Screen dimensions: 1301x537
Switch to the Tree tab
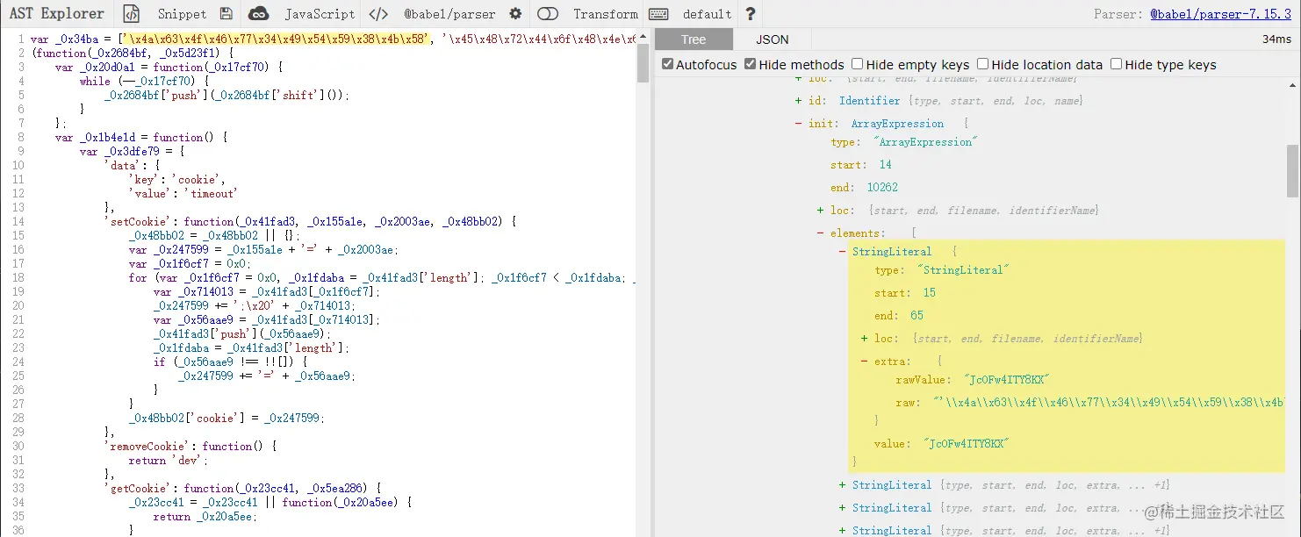694,39
